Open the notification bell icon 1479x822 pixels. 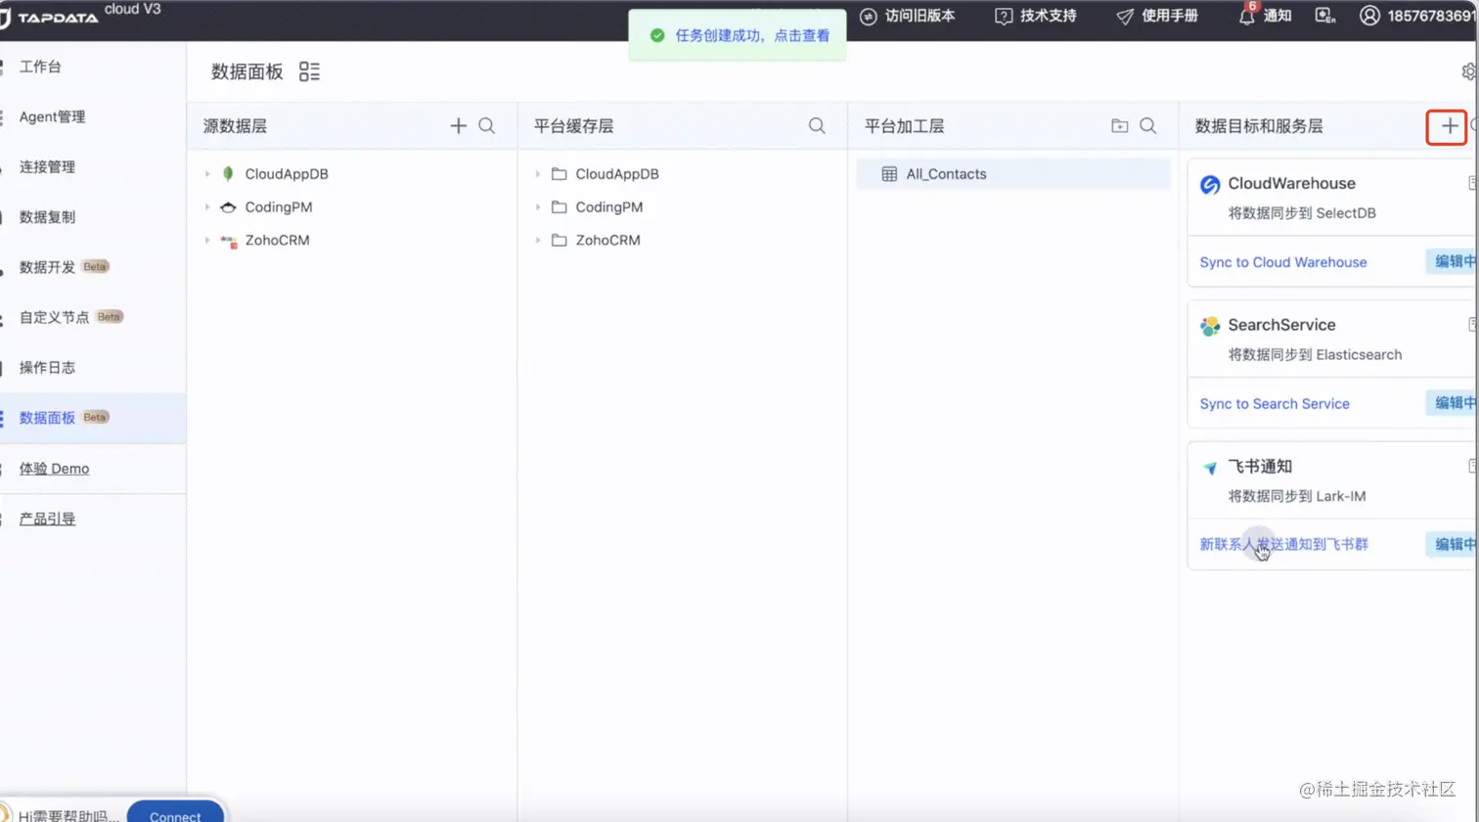pos(1247,16)
